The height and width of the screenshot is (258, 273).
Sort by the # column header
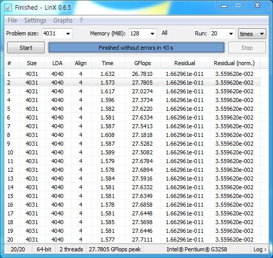12,63
